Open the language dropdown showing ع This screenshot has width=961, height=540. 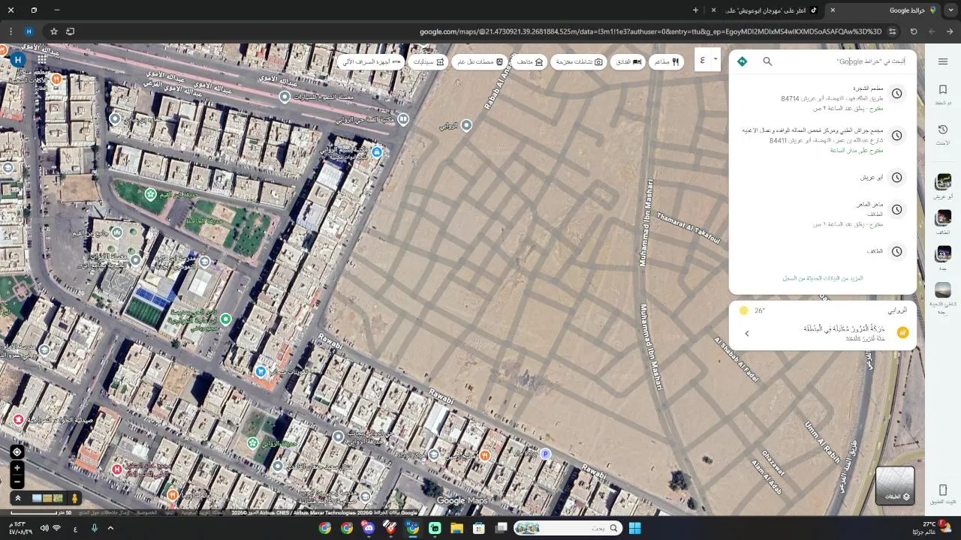[707, 60]
